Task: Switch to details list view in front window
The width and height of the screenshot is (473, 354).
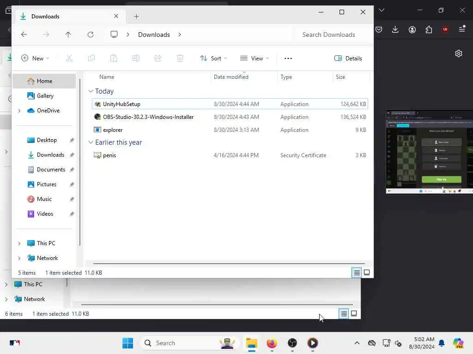Action: click(x=357, y=273)
